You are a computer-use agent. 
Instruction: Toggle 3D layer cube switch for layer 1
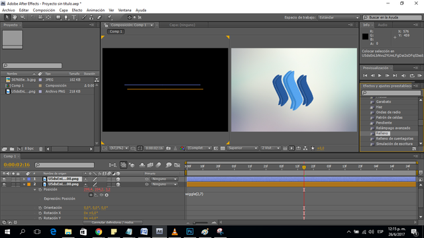coord(118,179)
